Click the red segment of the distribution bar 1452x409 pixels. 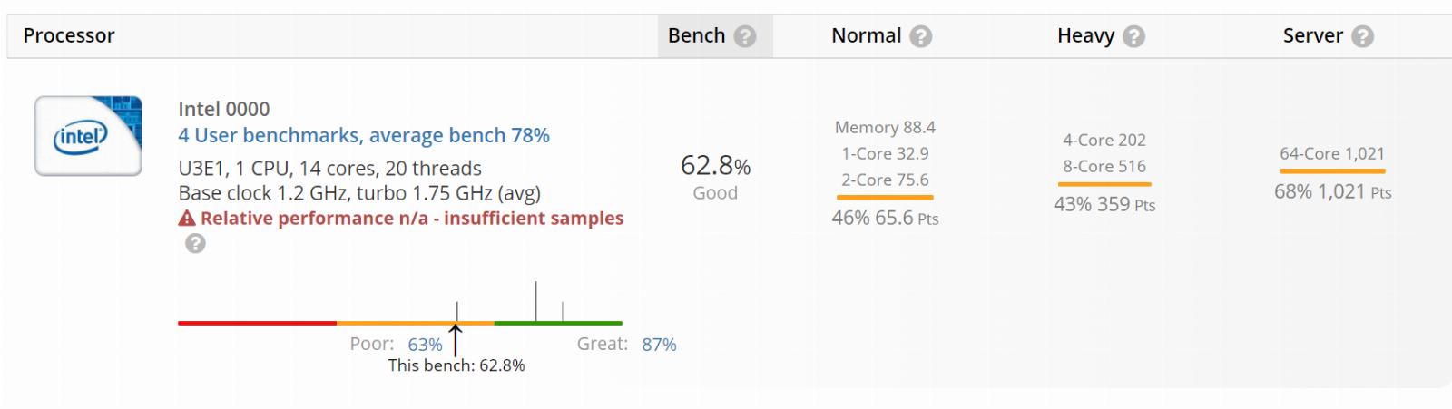point(258,323)
